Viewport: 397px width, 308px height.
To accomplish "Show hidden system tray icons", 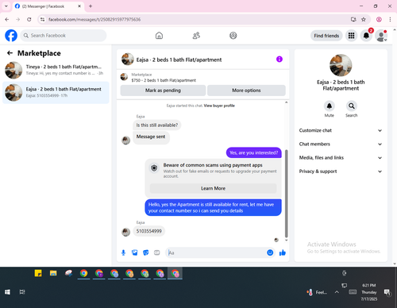I will coord(337,292).
